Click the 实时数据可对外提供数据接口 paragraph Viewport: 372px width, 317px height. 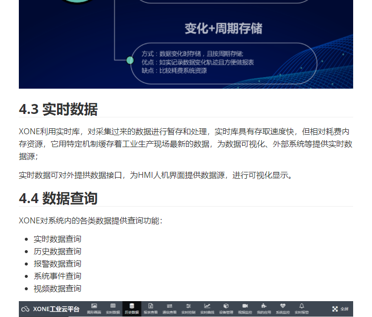pyautogui.click(x=156, y=175)
